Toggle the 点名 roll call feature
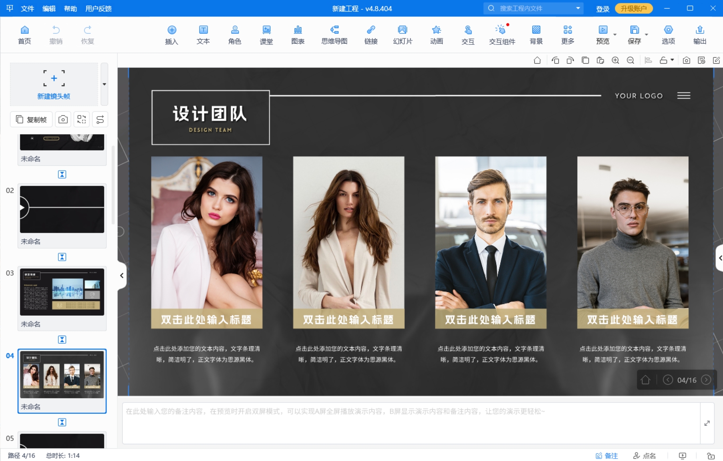The image size is (723, 461). coord(644,456)
